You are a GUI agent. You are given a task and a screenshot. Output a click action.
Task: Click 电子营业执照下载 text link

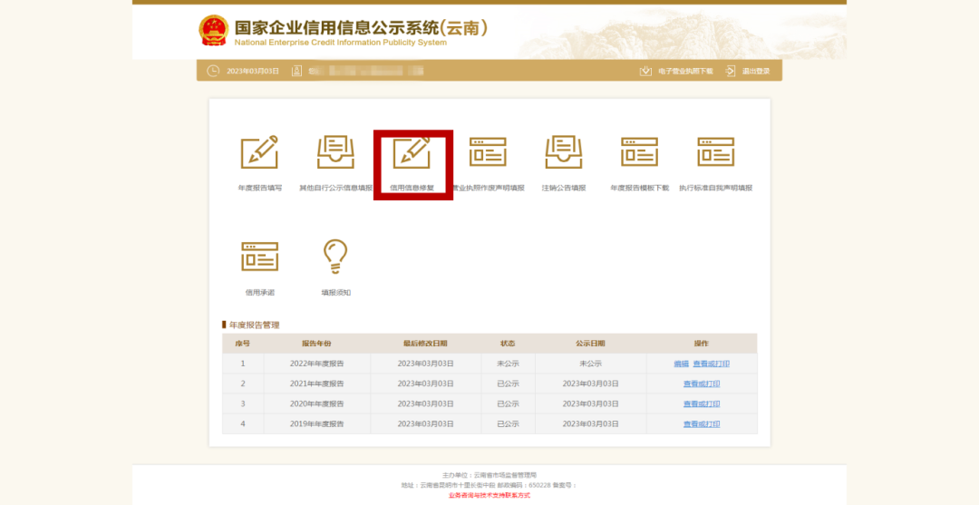[x=685, y=71]
